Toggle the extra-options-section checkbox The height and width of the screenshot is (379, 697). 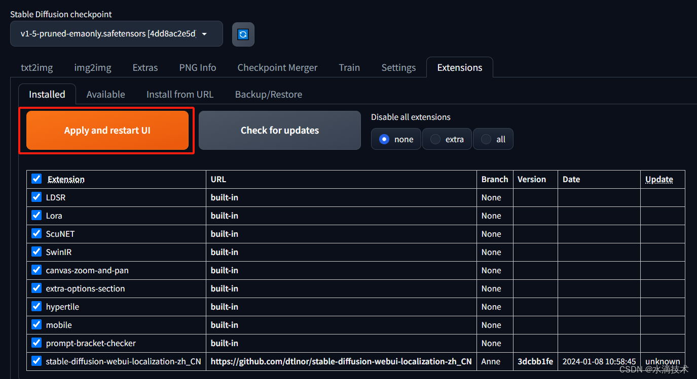(36, 288)
